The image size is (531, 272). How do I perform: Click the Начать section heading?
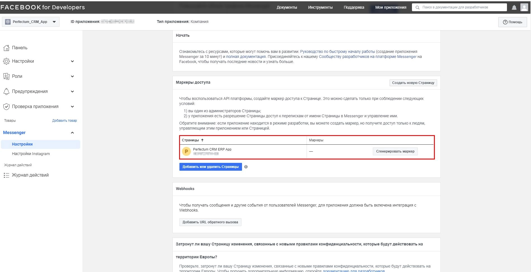[182, 36]
